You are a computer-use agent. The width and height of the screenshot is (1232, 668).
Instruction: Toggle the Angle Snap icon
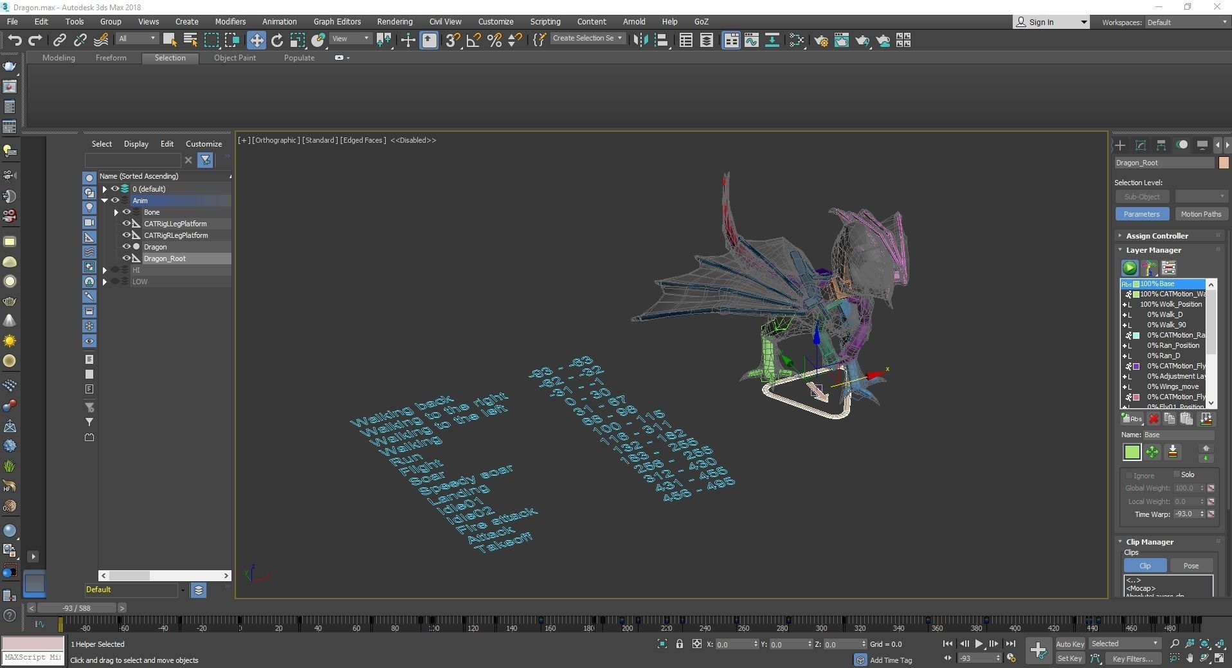[x=474, y=41]
